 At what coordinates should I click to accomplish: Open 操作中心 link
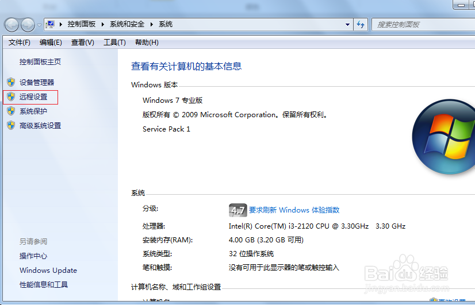33,256
